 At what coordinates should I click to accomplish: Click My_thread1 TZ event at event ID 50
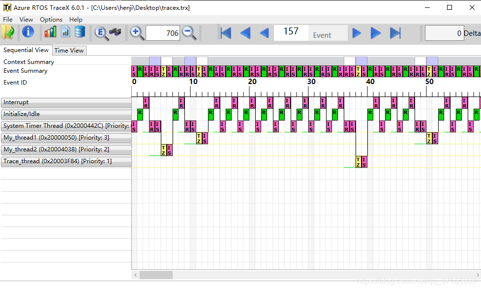pos(429,138)
